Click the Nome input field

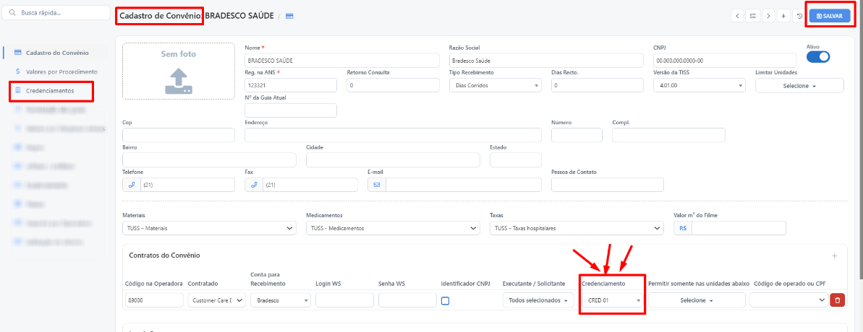pyautogui.click(x=341, y=61)
